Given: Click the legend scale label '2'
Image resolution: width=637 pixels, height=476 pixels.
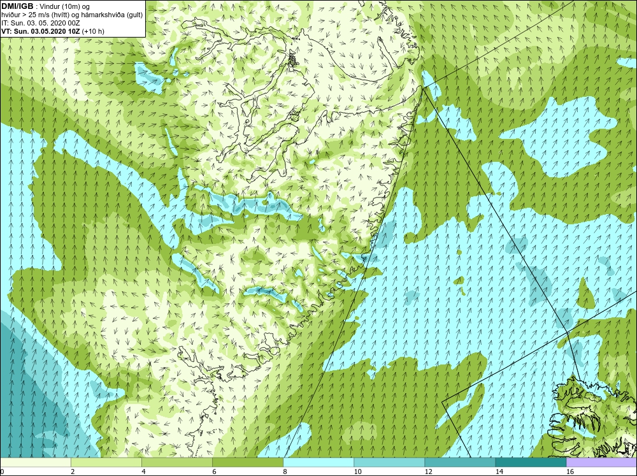Looking at the screenshot, I should 73,472.
